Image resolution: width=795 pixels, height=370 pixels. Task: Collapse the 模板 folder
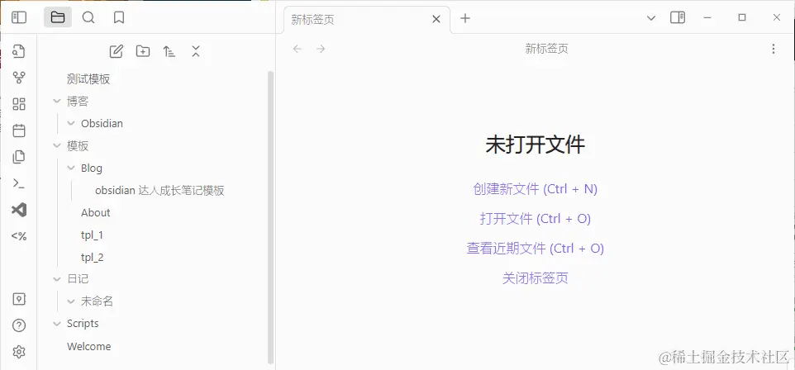click(57, 146)
